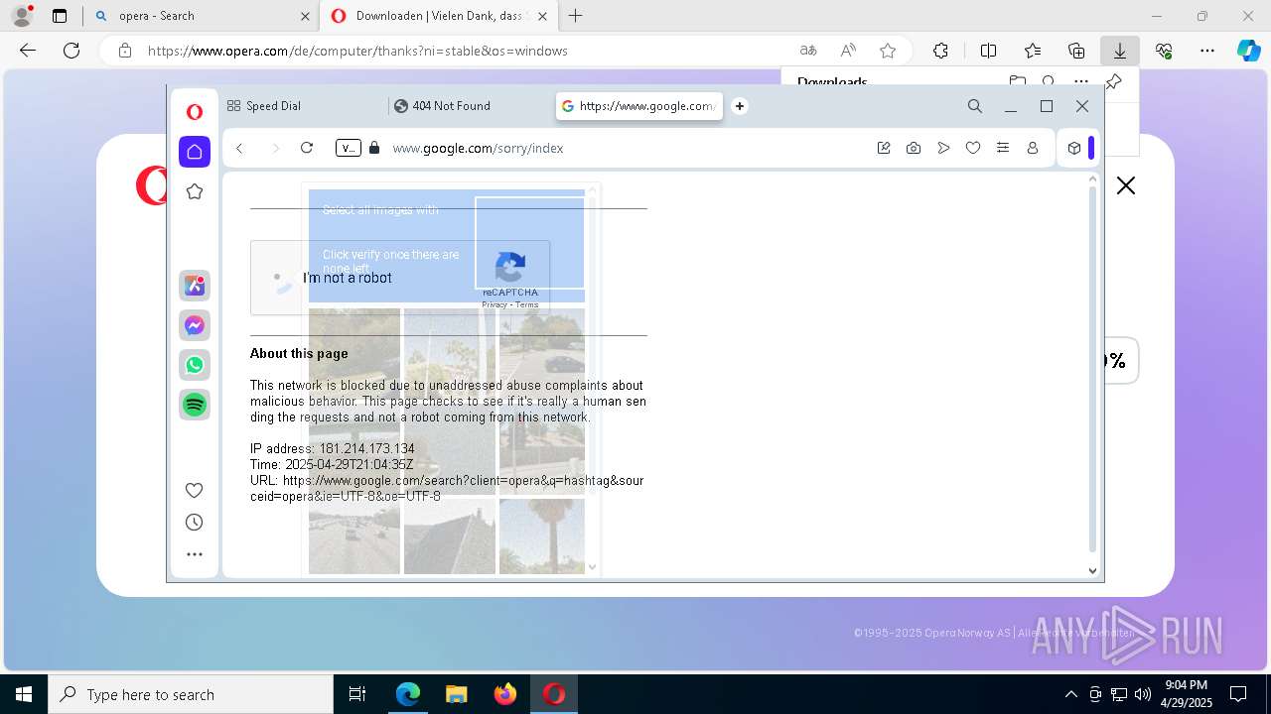Open File Explorer from the taskbar
This screenshot has height=714, width=1271.
456,694
